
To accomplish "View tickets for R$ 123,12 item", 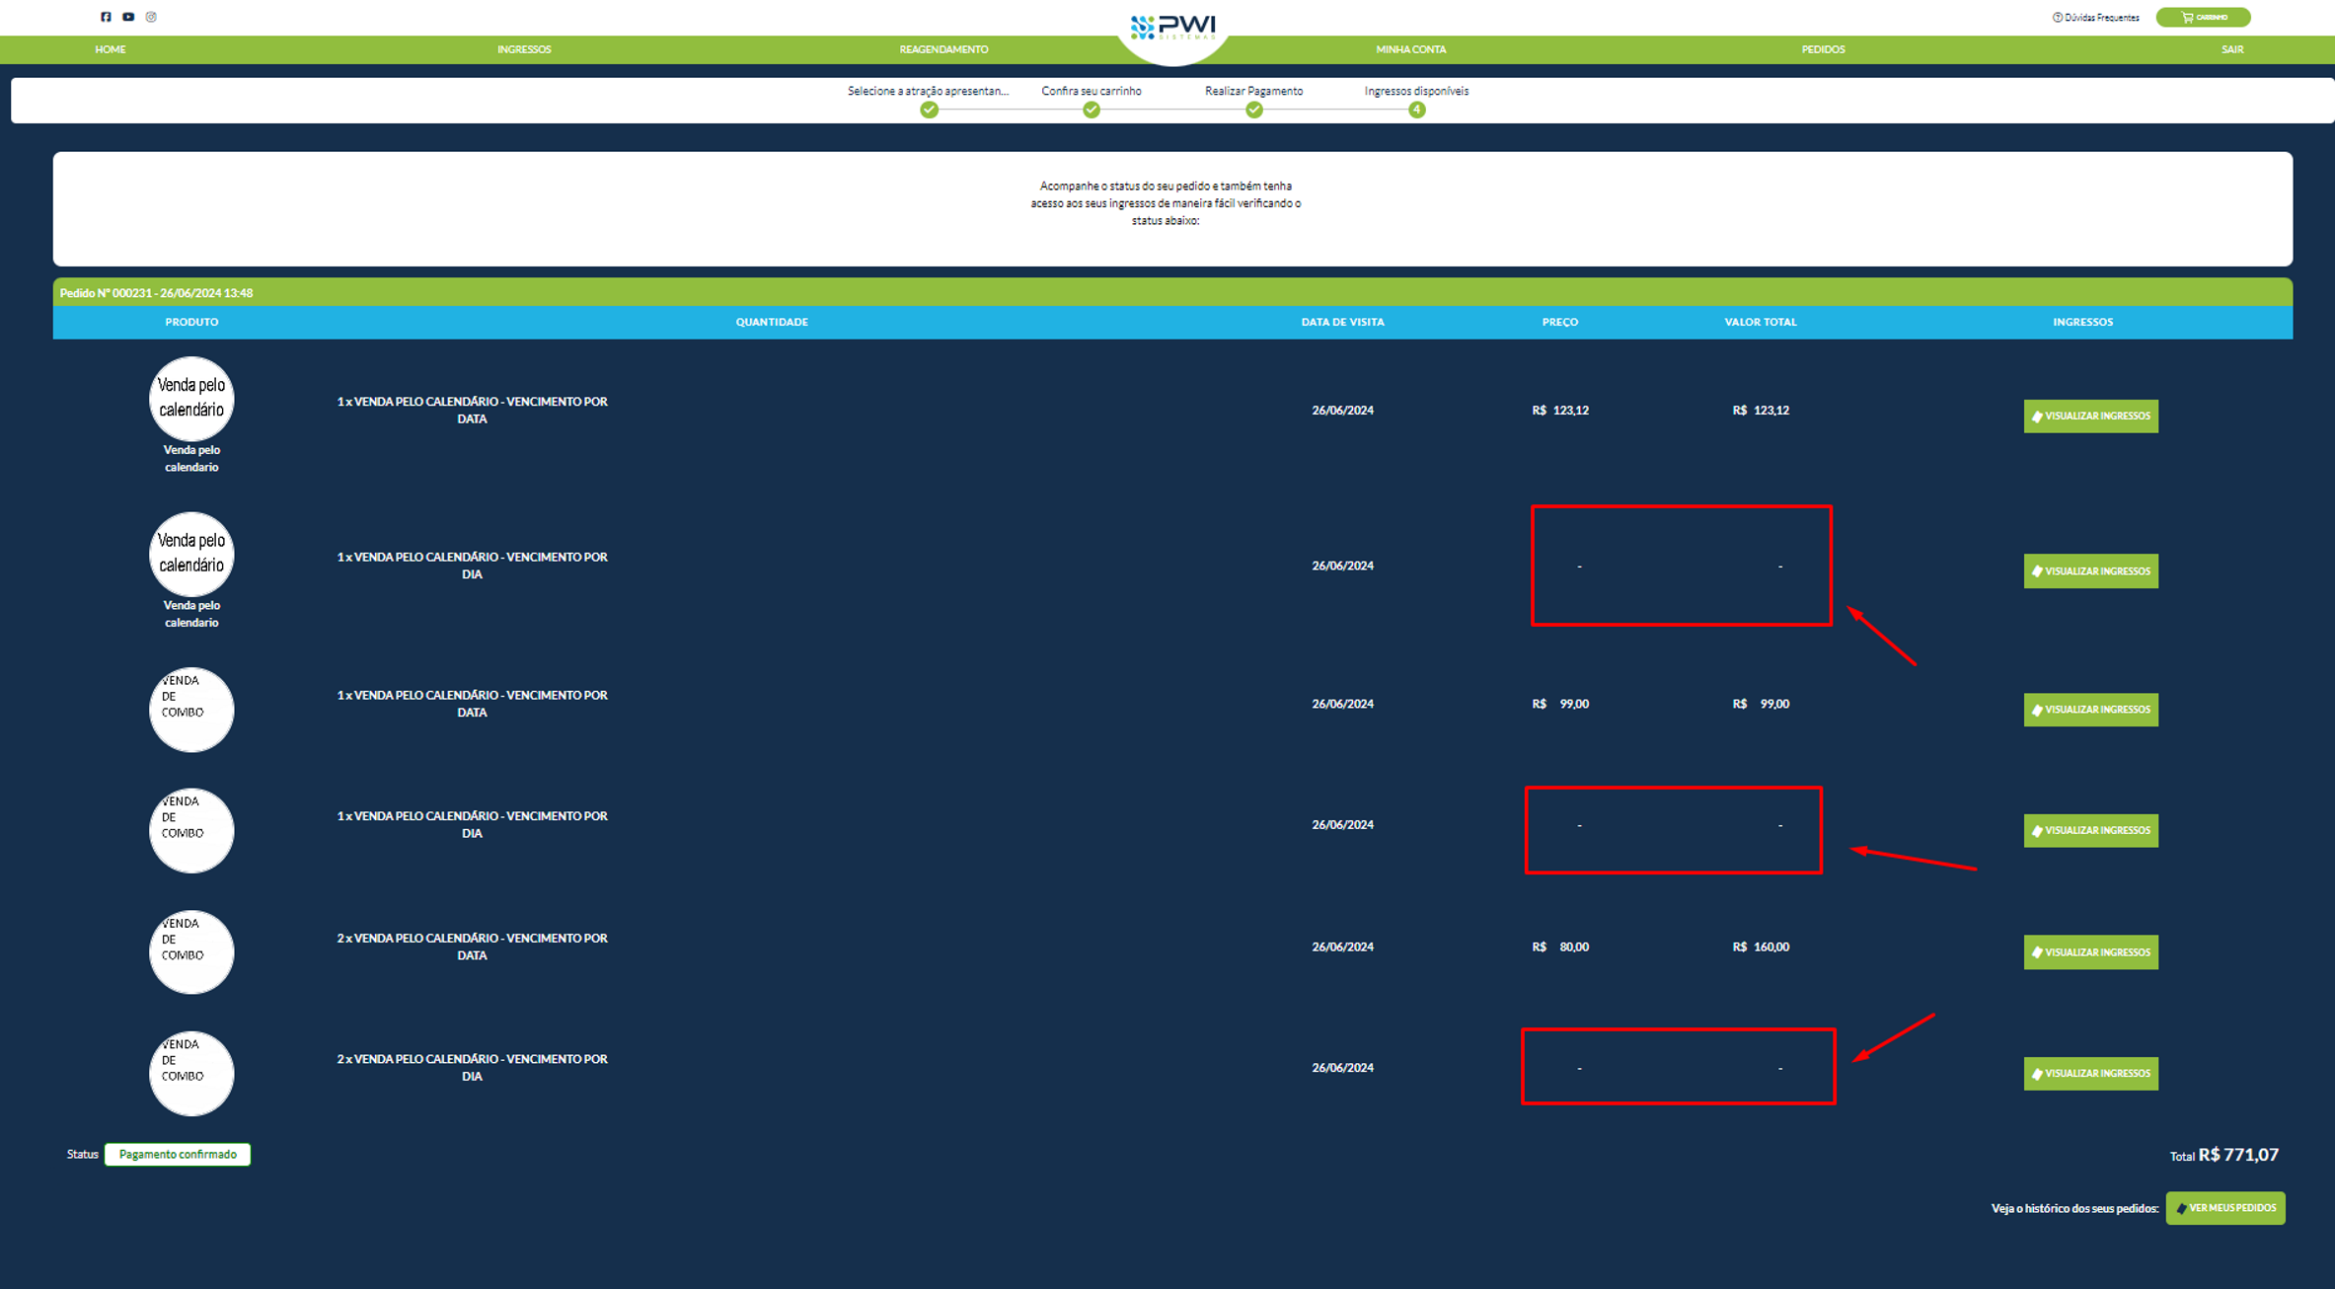I will pos(2090,417).
